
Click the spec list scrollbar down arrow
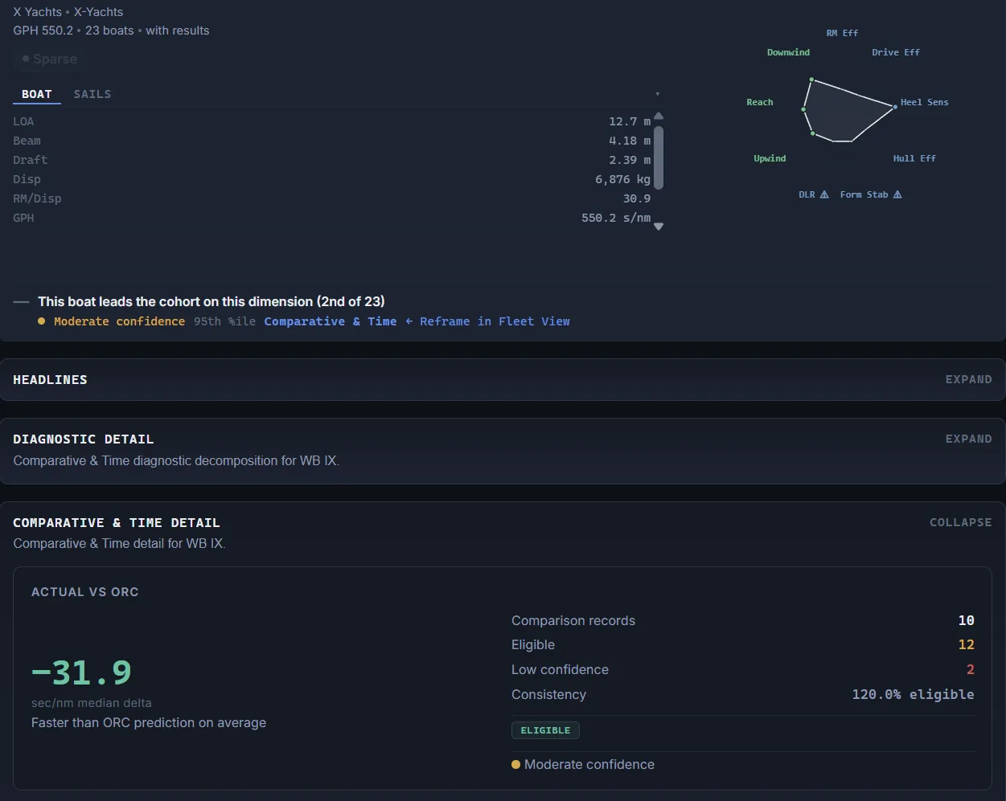point(659,227)
